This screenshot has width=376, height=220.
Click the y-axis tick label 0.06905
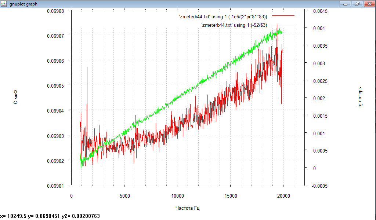pyautogui.click(x=56, y=86)
